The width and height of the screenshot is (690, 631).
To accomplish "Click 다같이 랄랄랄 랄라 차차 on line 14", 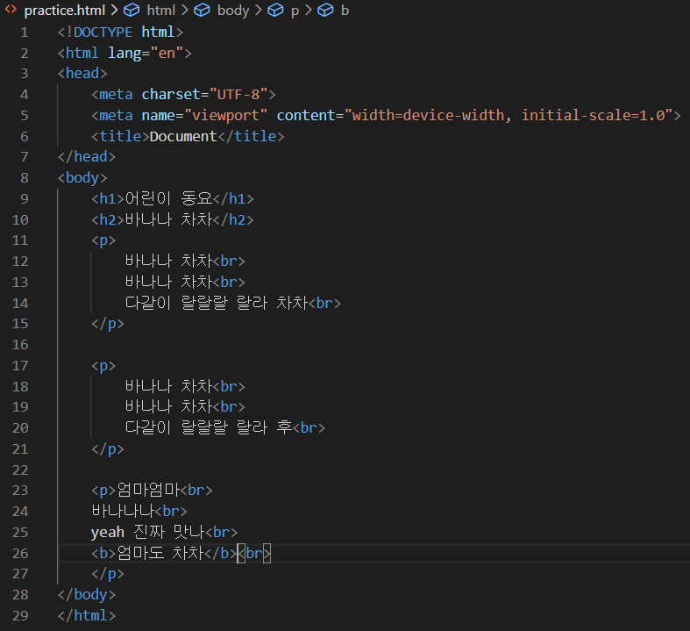I will click(x=217, y=303).
